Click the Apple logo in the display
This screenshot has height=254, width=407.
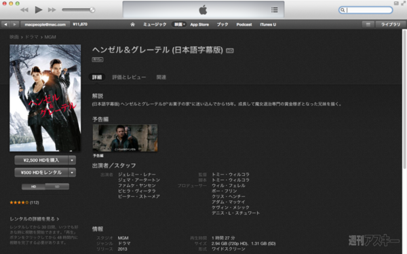point(203,10)
